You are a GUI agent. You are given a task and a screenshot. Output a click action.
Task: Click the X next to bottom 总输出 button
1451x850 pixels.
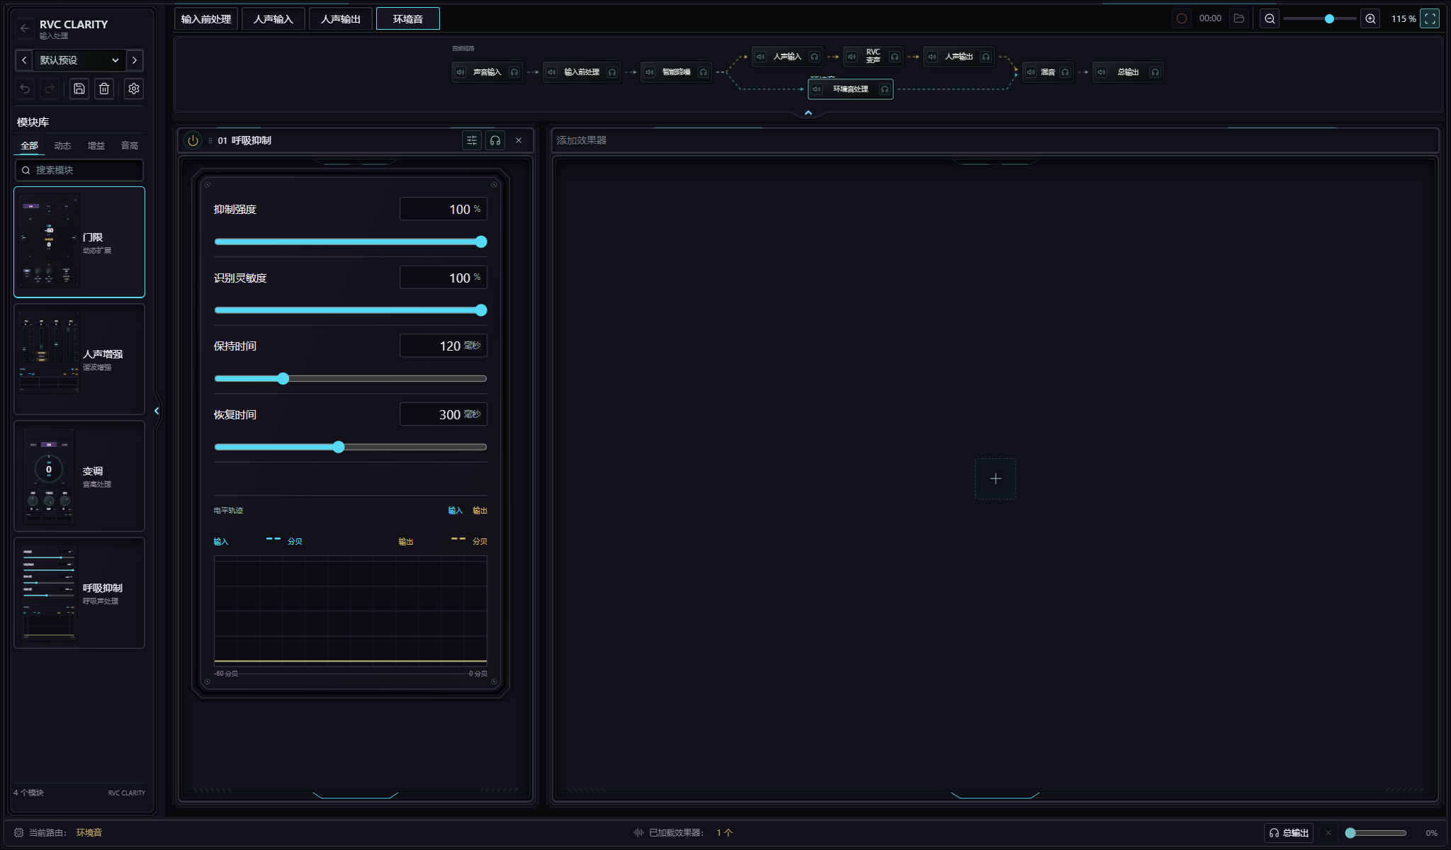1328,832
